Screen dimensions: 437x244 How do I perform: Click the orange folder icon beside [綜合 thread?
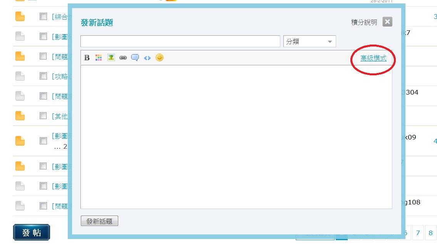pos(20,17)
